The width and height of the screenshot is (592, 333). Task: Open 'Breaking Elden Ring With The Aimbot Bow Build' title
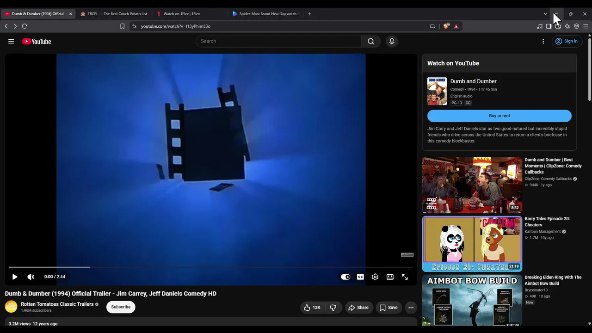[553, 280]
